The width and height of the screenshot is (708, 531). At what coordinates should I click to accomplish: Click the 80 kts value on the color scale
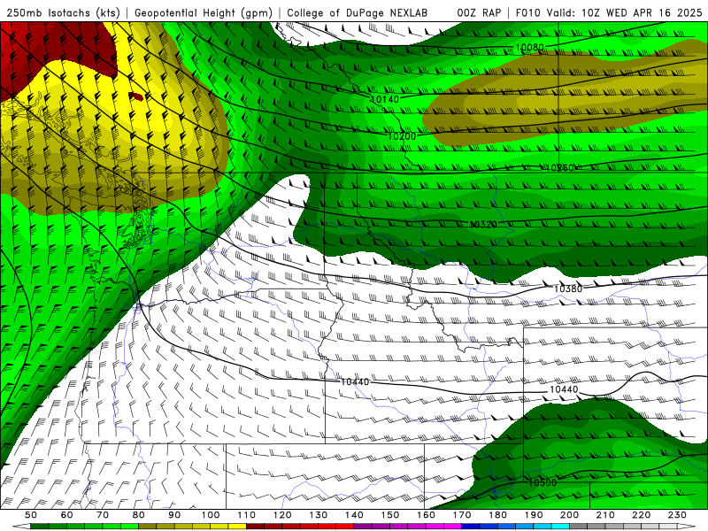pos(139,515)
